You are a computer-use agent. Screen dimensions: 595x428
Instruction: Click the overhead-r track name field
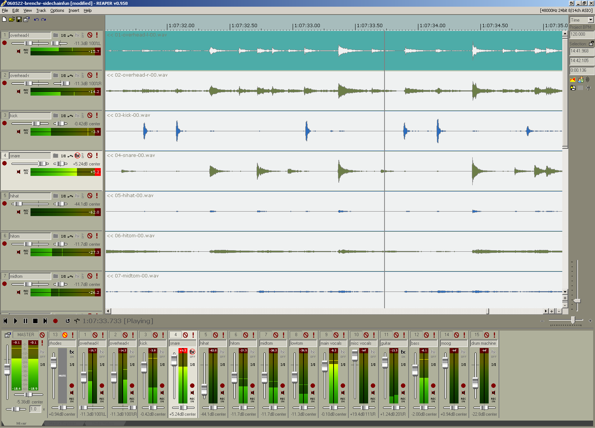pyautogui.click(x=30, y=75)
